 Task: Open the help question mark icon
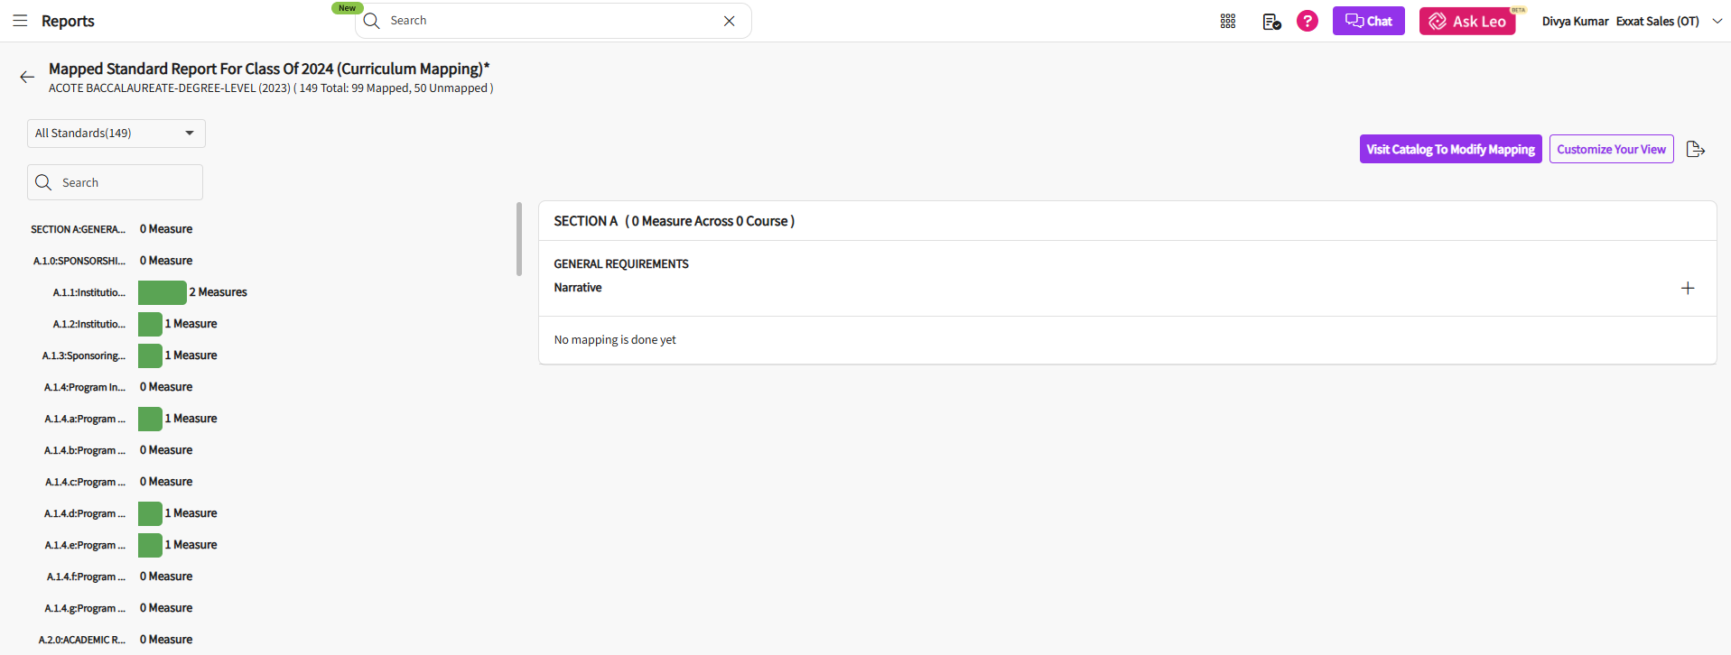tap(1307, 21)
